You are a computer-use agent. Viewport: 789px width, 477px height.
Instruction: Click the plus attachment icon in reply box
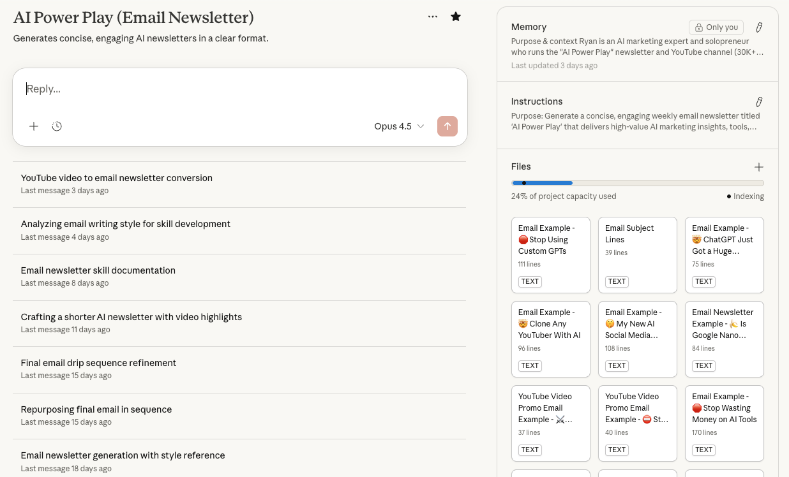point(34,126)
